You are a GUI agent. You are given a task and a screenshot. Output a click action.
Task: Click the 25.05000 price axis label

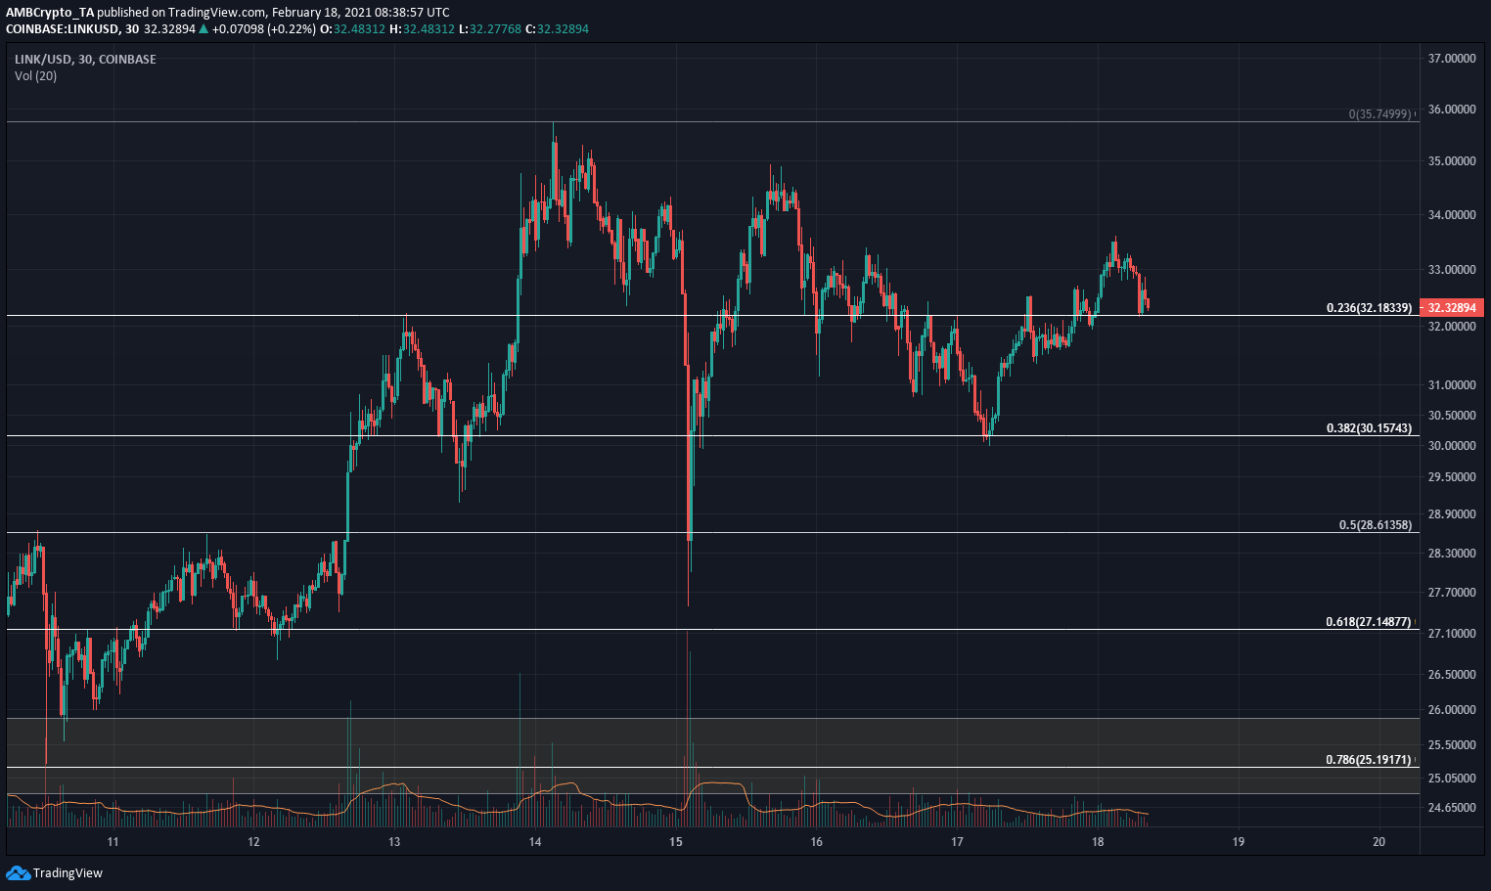(1452, 779)
